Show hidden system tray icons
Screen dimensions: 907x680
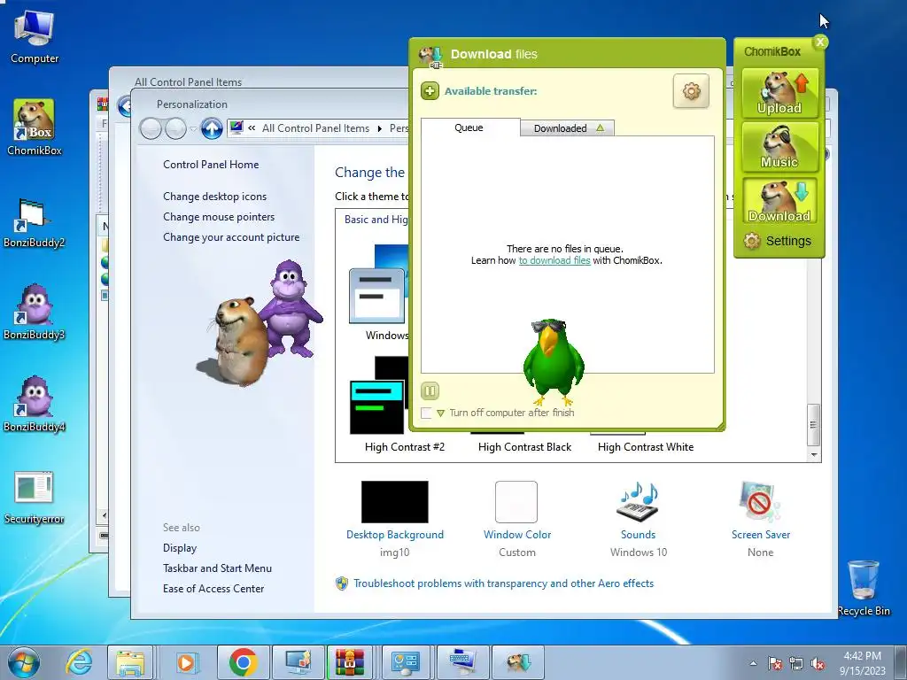tap(753, 663)
